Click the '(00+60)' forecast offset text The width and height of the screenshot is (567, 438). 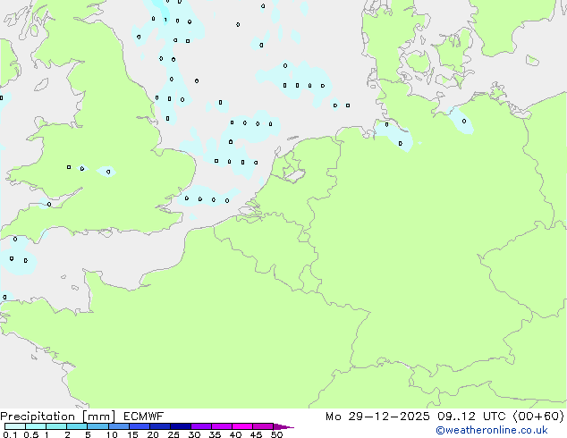coord(538,417)
